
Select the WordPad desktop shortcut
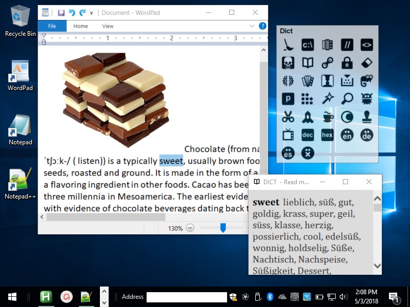coord(20,76)
